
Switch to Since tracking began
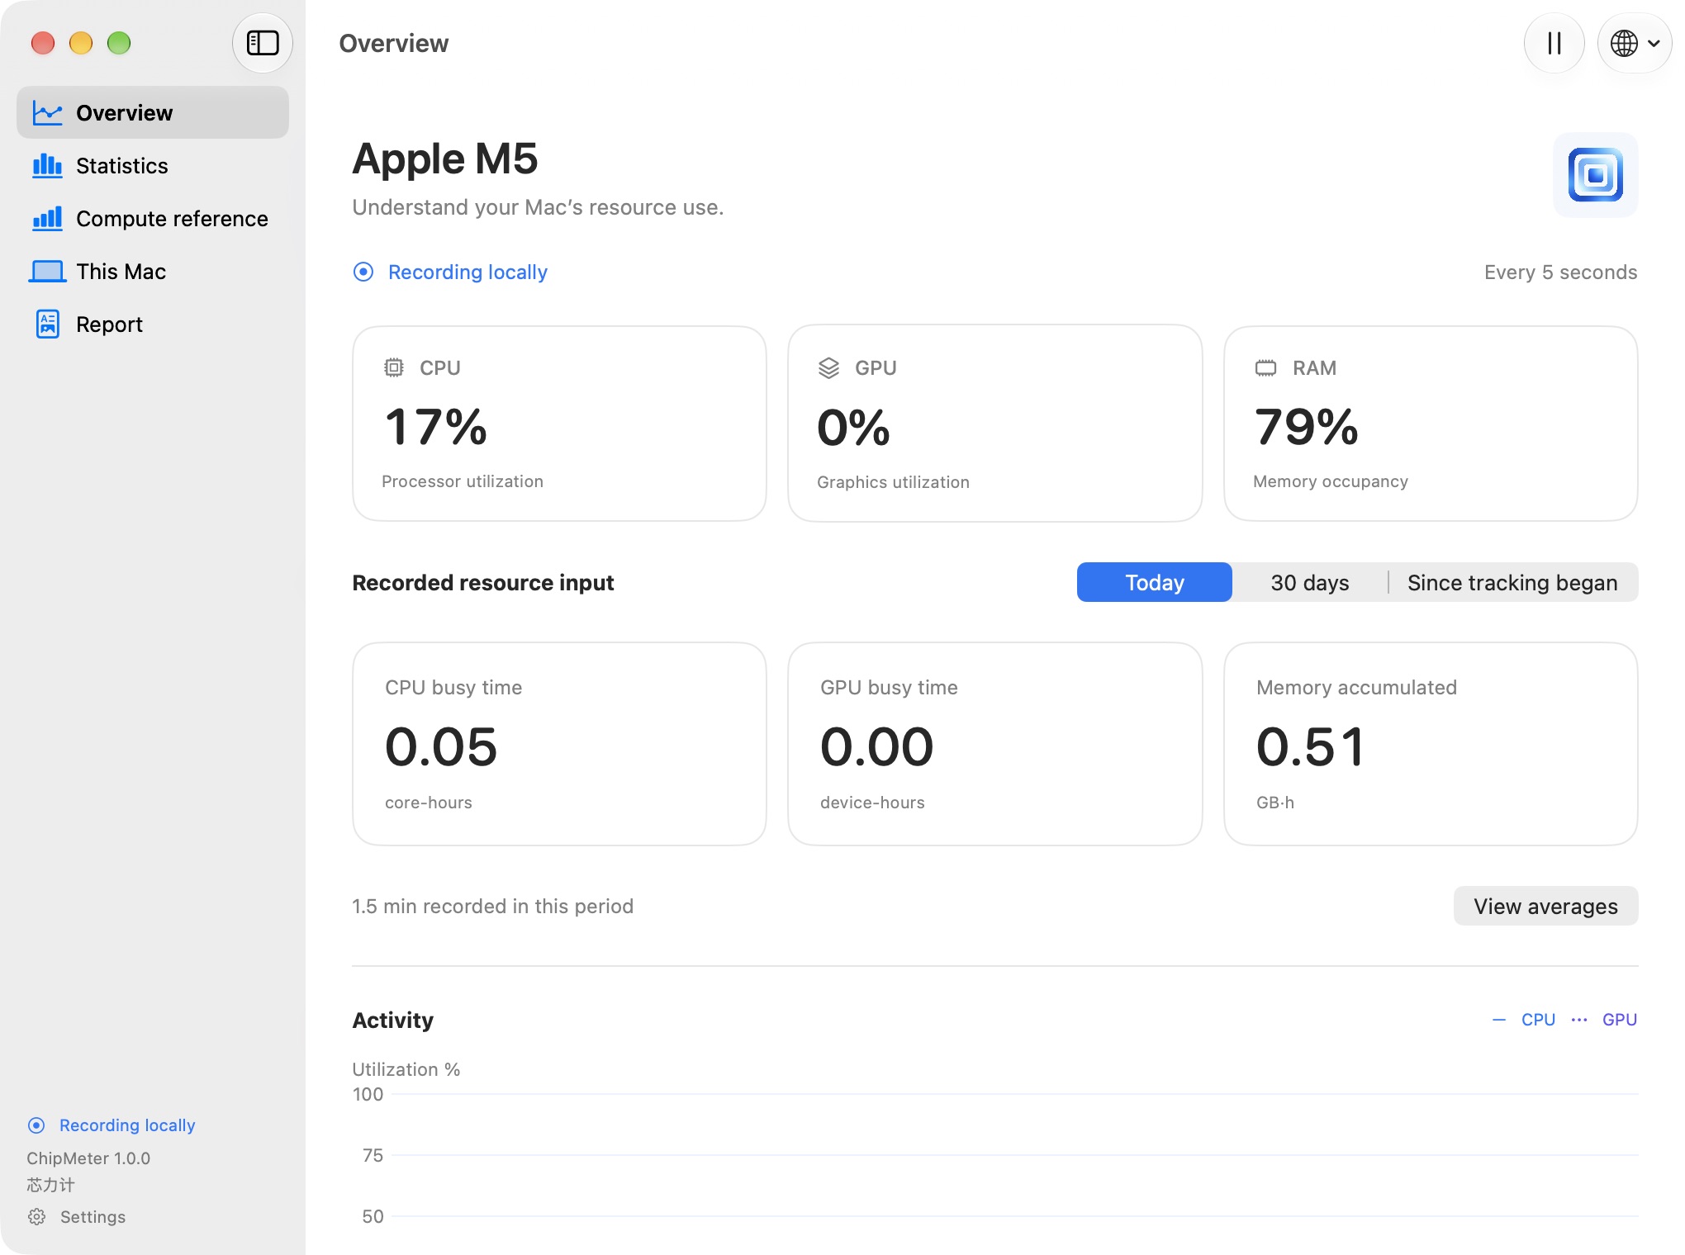[1512, 582]
